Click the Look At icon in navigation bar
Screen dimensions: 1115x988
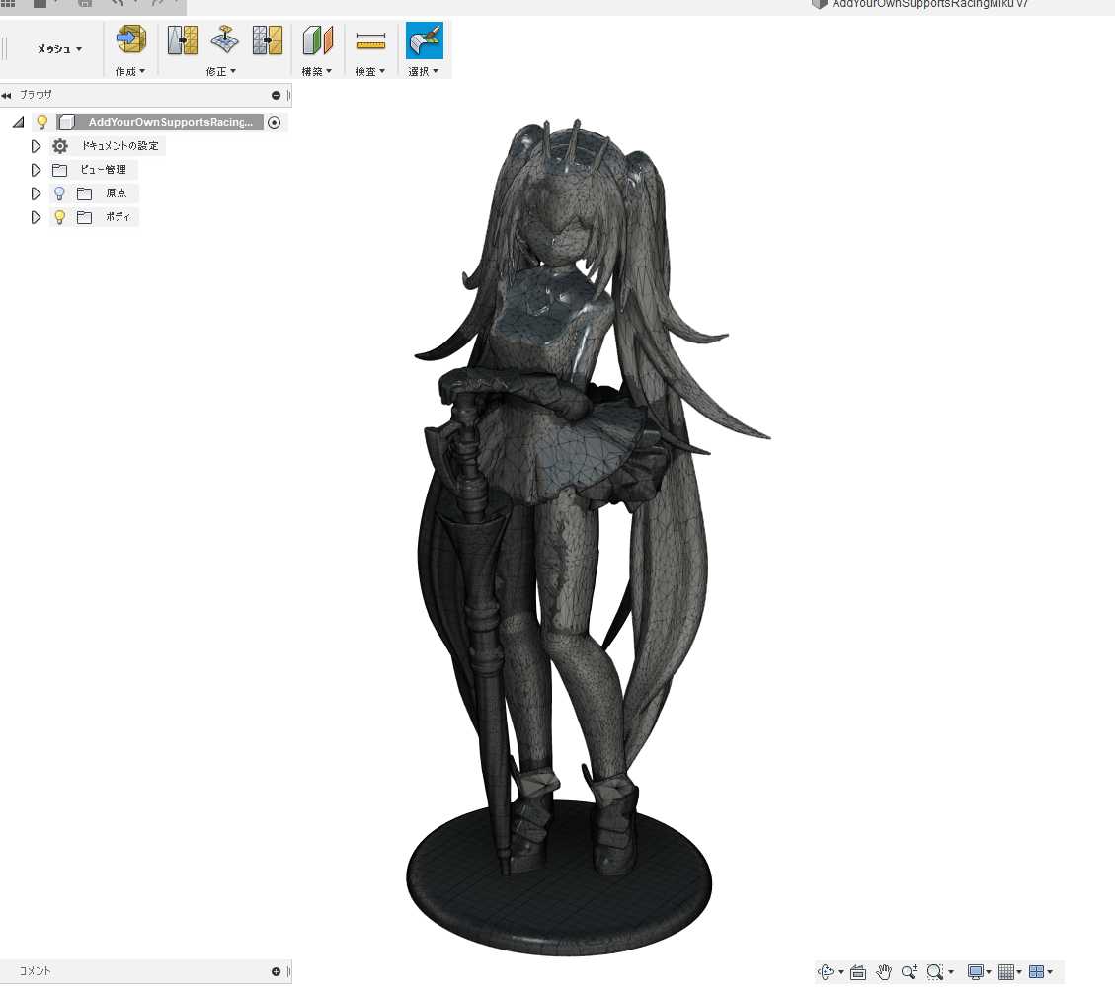[858, 971]
